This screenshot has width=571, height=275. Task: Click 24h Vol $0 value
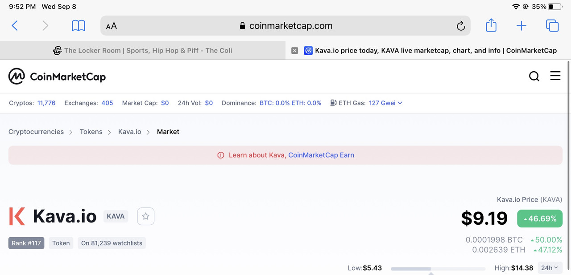pyautogui.click(x=209, y=103)
